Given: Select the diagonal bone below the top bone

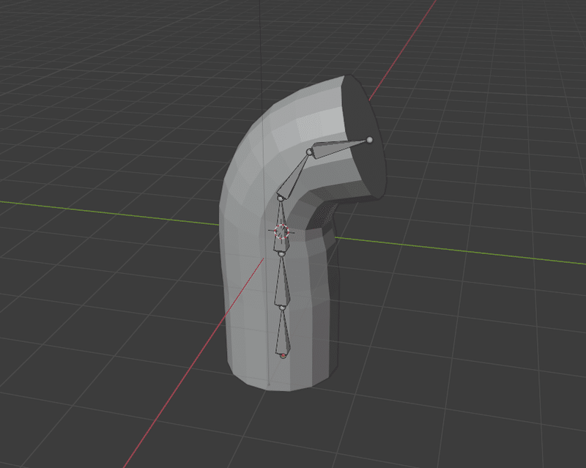Looking at the screenshot, I should click(x=294, y=177).
